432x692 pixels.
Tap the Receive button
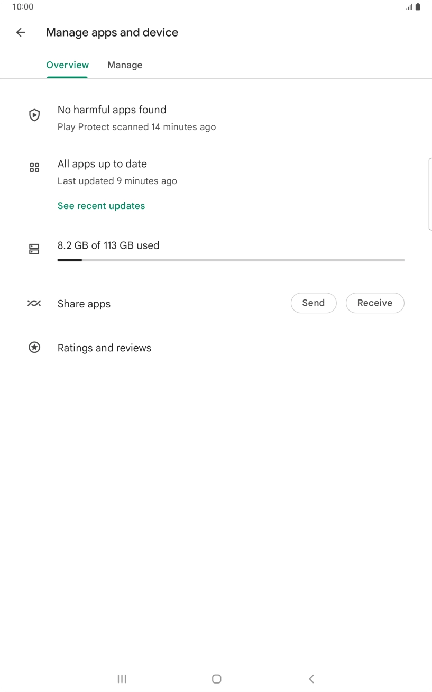[374, 303]
